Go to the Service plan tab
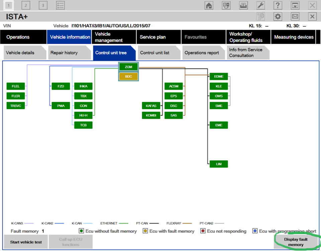 coord(158,37)
